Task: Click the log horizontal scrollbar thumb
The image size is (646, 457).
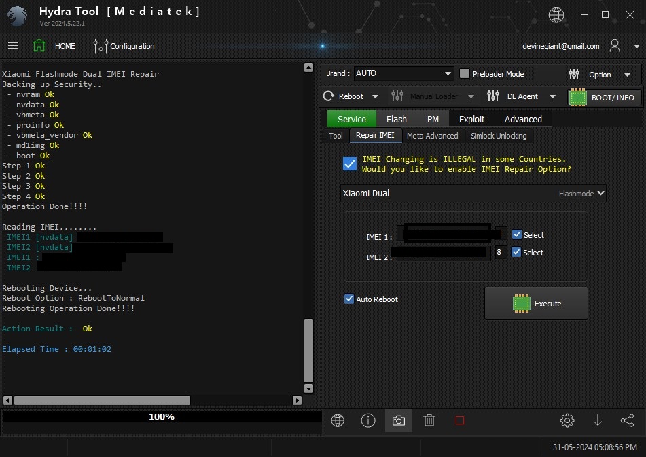Action: coord(102,400)
